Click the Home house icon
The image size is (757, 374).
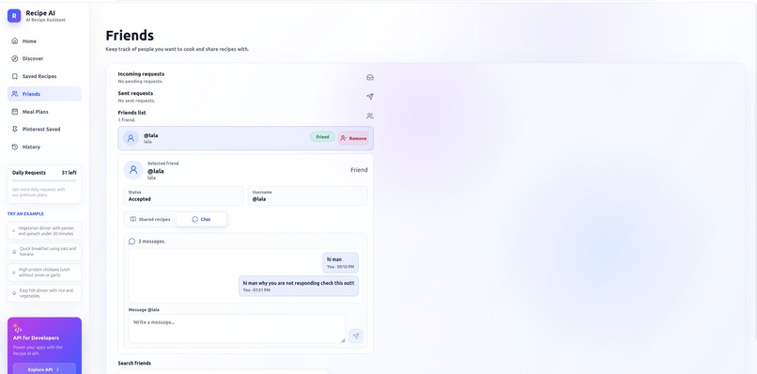pyautogui.click(x=14, y=41)
